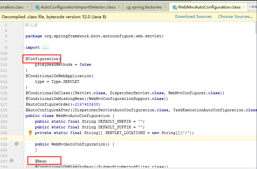Click 'DispatcherServlet.class' in line 115
Screen dimensions: 257x169
point(137,93)
